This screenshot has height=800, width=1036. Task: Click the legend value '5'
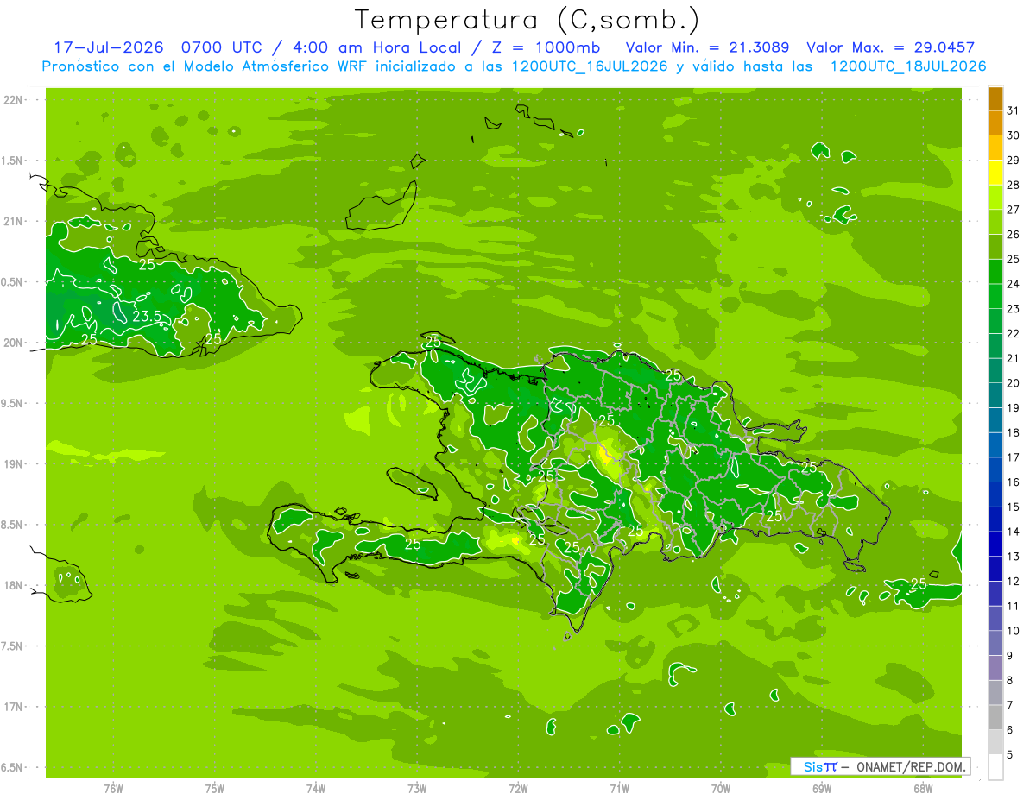click(x=1009, y=755)
